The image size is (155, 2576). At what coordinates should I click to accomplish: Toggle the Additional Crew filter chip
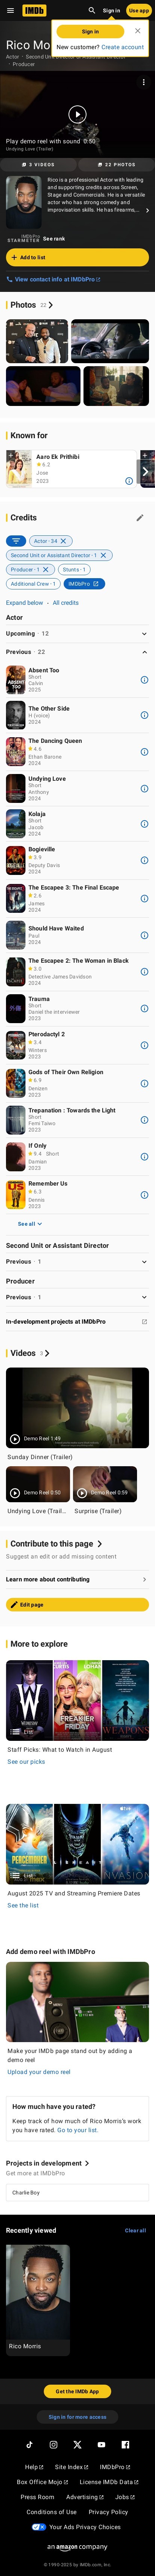[35, 584]
